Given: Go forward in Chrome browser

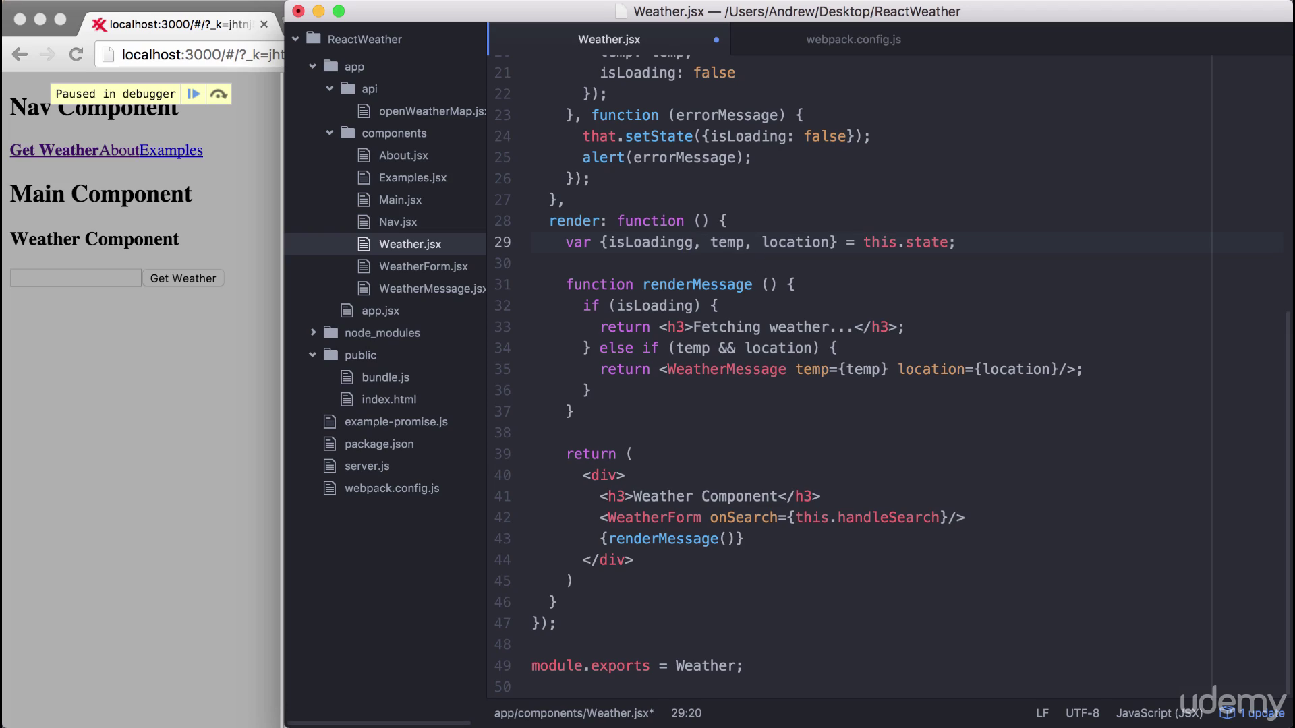Looking at the screenshot, I should click(47, 55).
